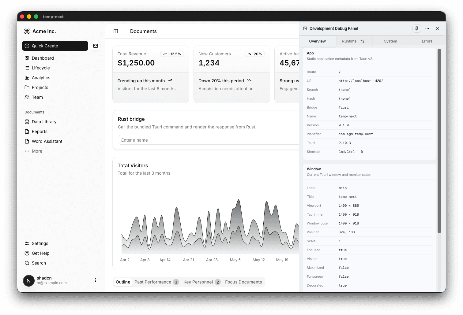Click the Reports document icon
This screenshot has width=463, height=315.
pyautogui.click(x=27, y=132)
